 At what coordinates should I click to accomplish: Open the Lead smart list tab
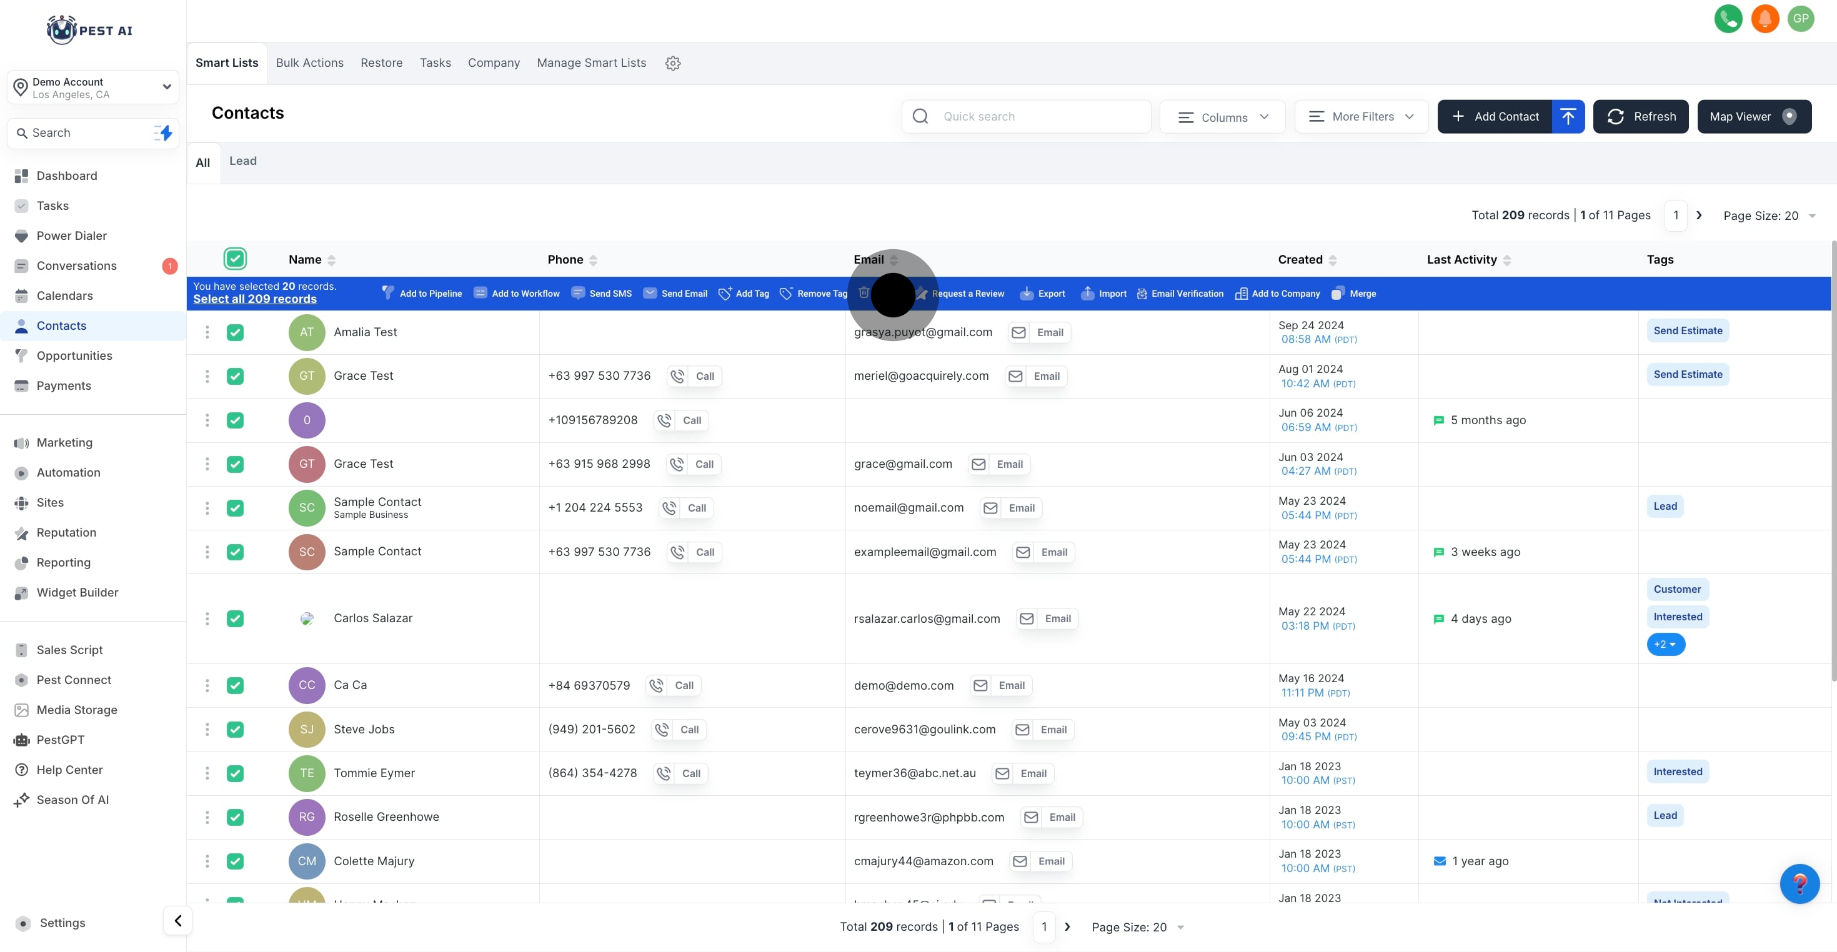coord(242,161)
